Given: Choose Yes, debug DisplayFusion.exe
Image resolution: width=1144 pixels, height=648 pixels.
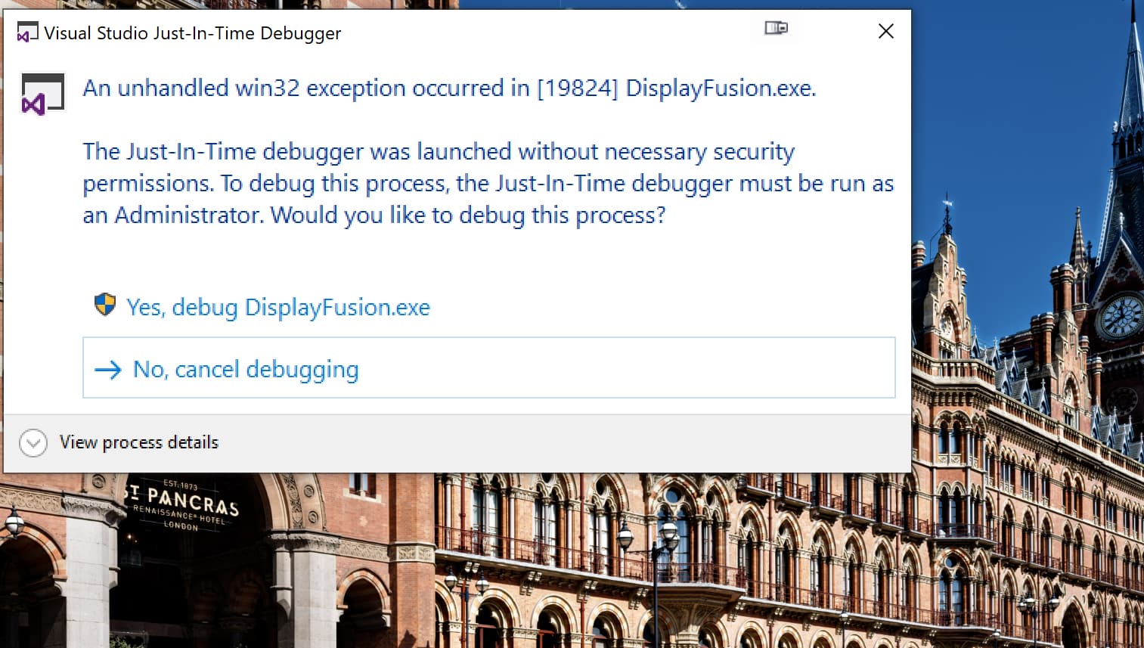Looking at the screenshot, I should click(x=277, y=308).
